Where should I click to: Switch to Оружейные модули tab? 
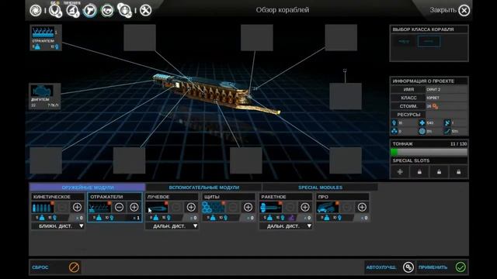pos(88,188)
